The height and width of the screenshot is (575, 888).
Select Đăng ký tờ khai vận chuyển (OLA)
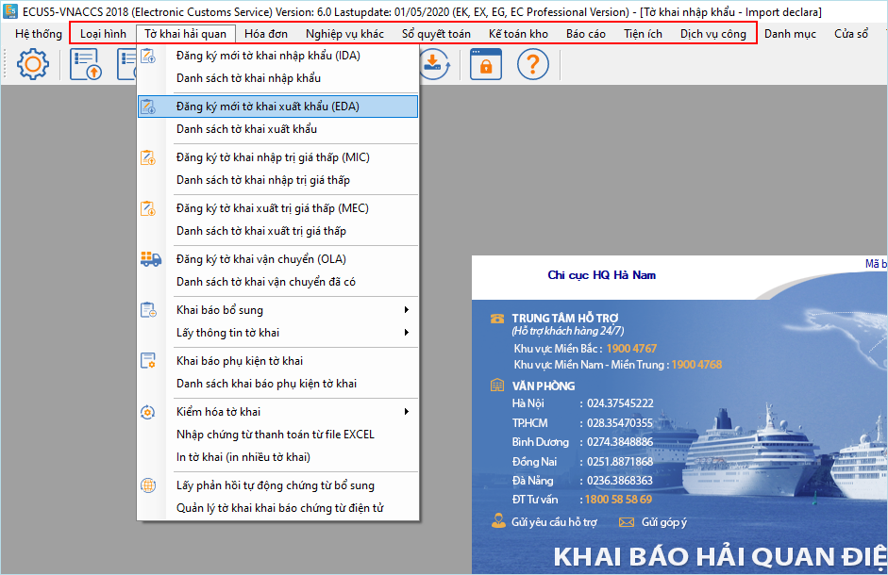[277, 259]
